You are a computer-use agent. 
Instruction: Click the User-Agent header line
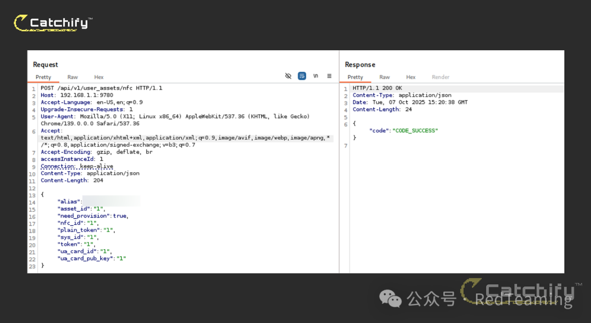pos(175,117)
